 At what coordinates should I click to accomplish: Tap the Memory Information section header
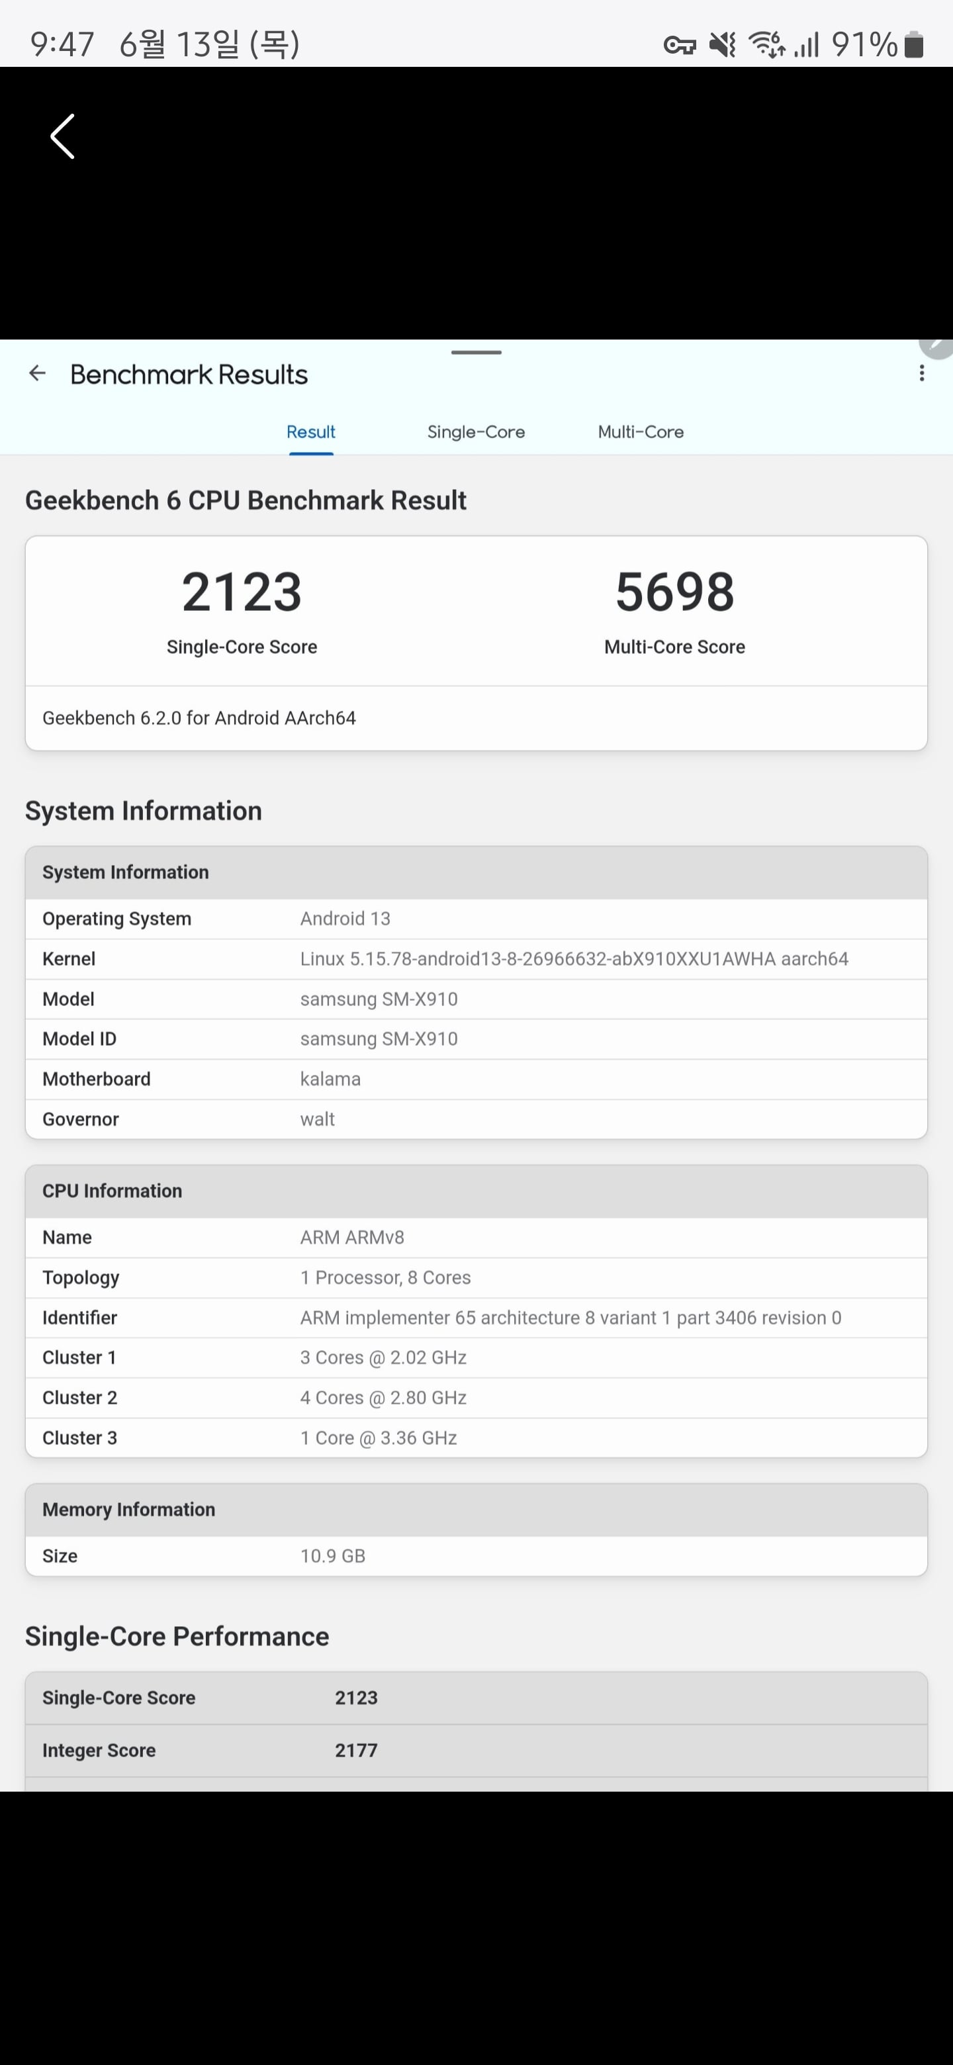[x=476, y=1510]
